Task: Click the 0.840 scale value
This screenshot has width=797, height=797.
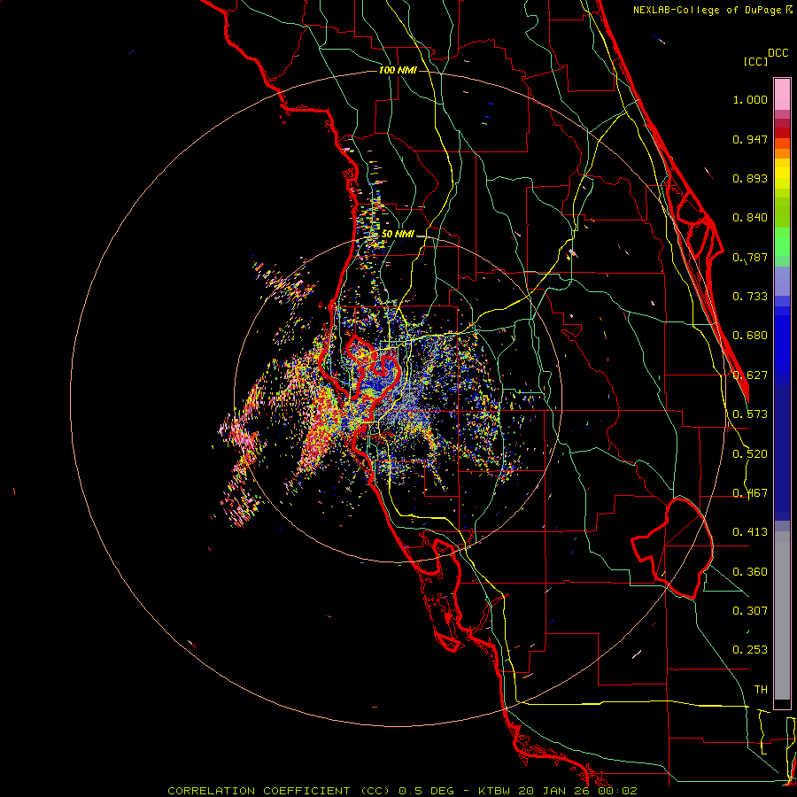Action: pos(750,218)
